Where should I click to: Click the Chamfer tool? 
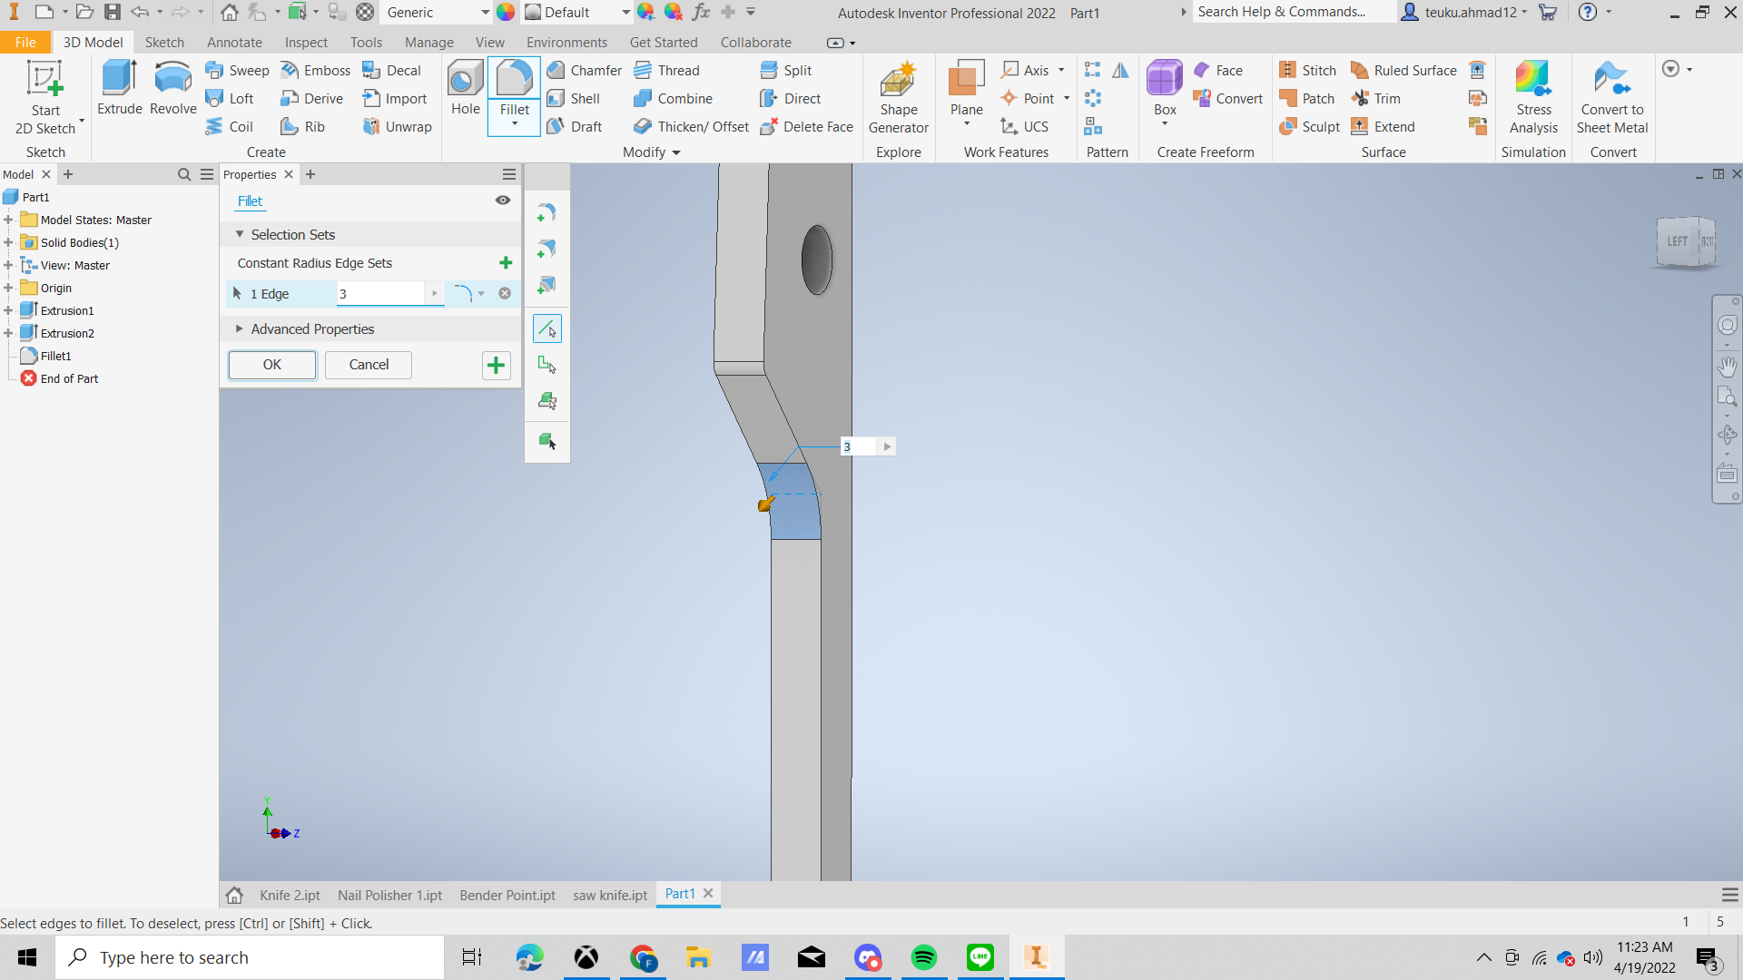pyautogui.click(x=584, y=70)
